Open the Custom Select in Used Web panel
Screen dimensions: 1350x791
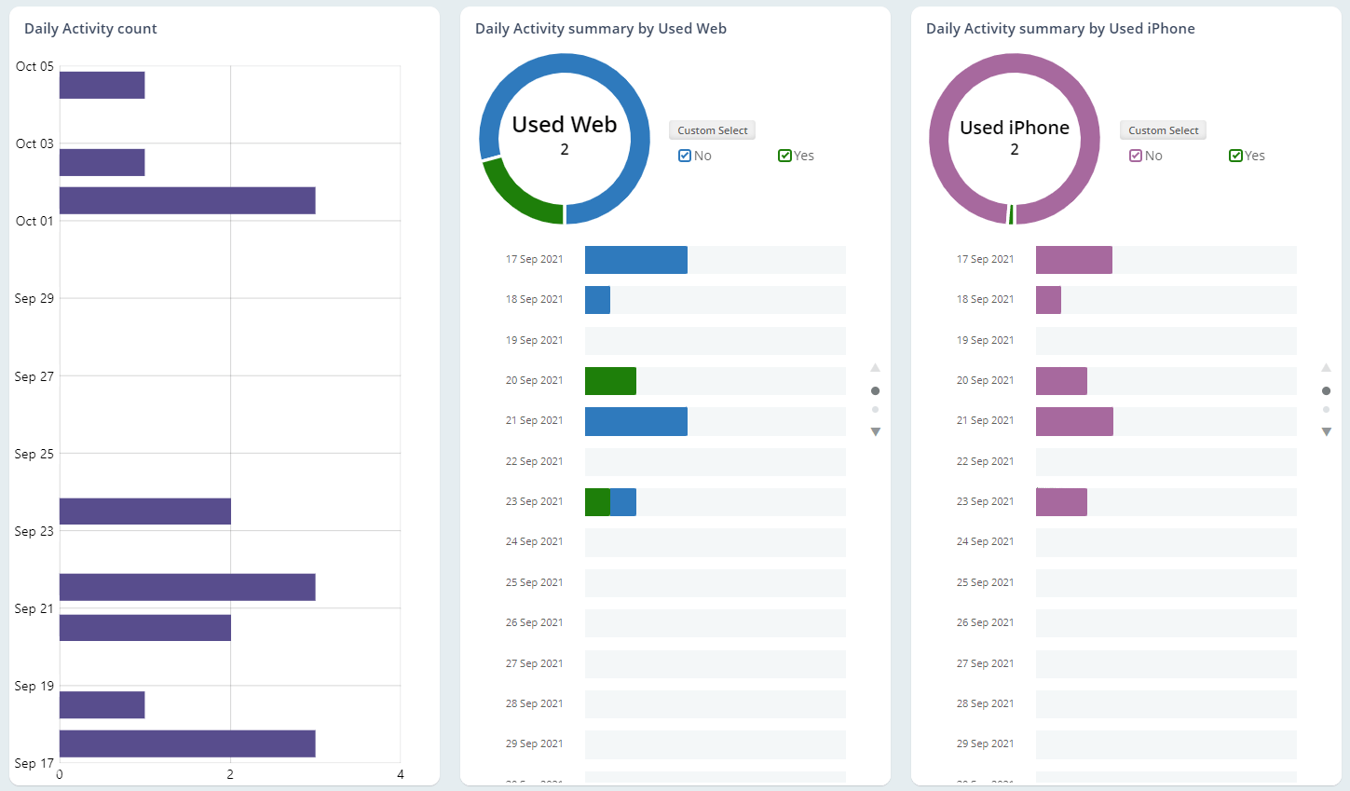(712, 130)
